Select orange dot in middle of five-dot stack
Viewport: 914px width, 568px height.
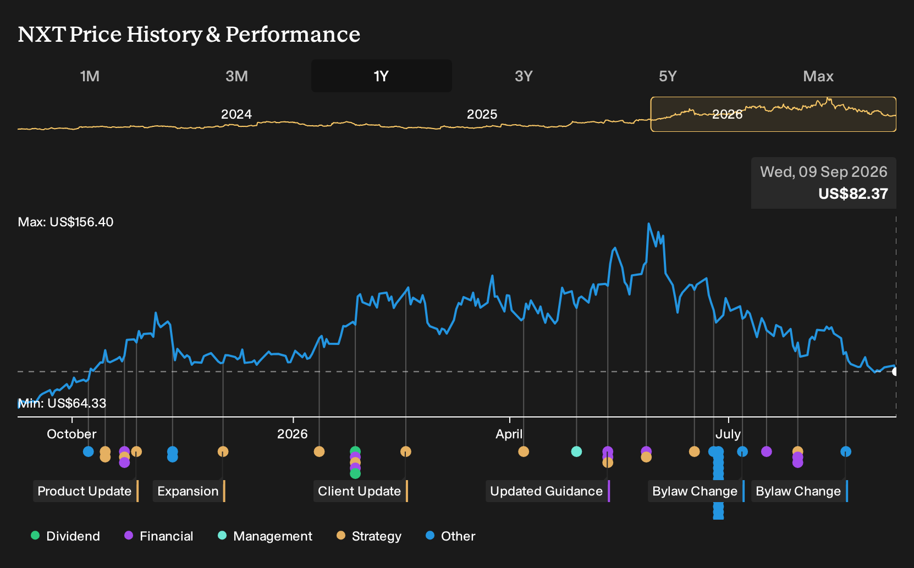tap(355, 462)
